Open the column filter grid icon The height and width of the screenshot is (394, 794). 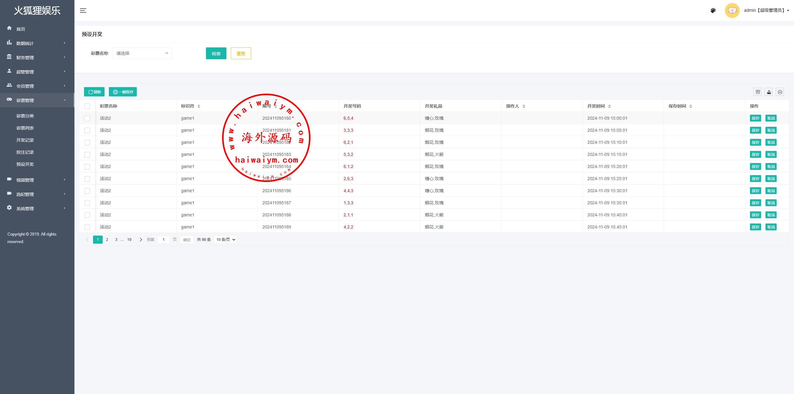(x=758, y=92)
